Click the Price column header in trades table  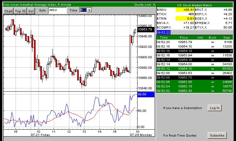pyautogui.click(x=184, y=38)
